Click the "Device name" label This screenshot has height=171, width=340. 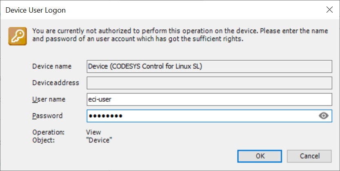coord(52,66)
